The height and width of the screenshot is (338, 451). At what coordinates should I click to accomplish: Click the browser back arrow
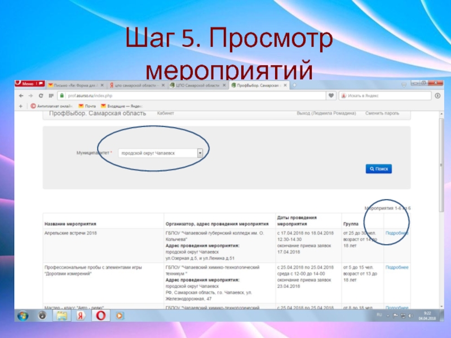[x=21, y=96]
